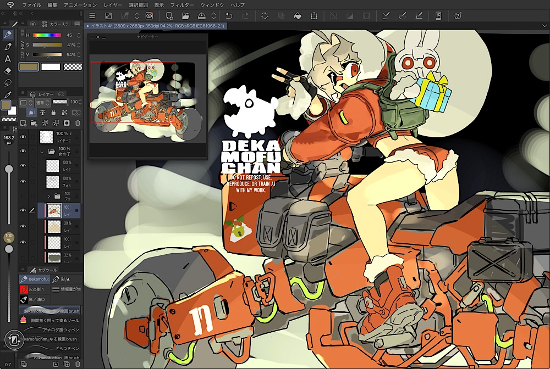Click the Undo arrow in the command bar
550x369 pixels.
point(229,16)
